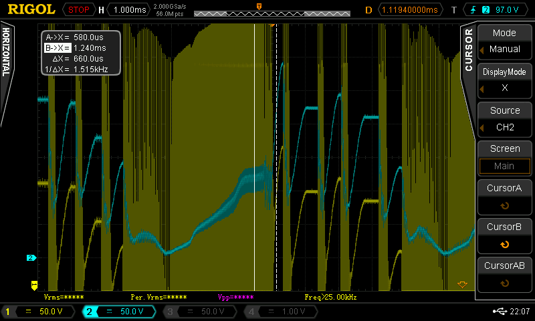Screen dimensions: 535x321
Task: Click the 1/ΔX = 1.515kHz readout
Action: 76,70
